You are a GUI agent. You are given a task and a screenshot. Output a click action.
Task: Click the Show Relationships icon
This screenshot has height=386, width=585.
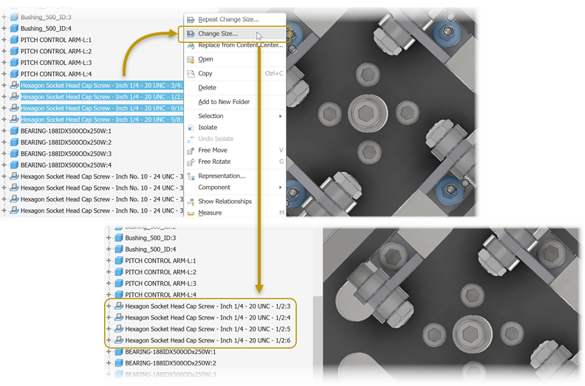(191, 201)
